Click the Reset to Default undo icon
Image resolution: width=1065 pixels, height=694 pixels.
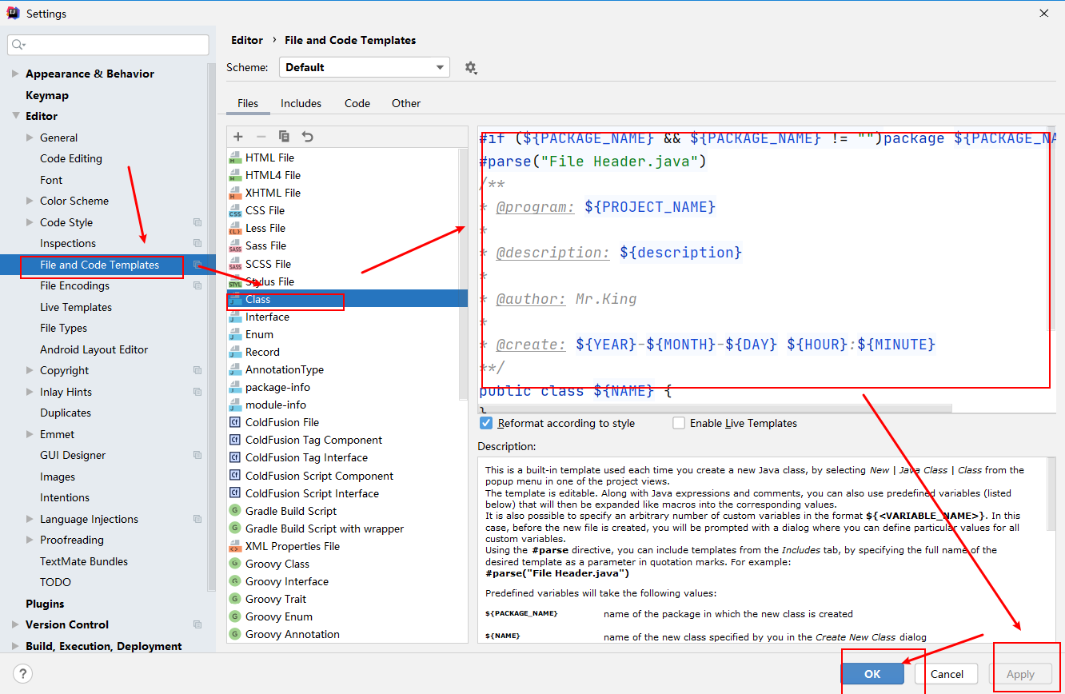307,137
